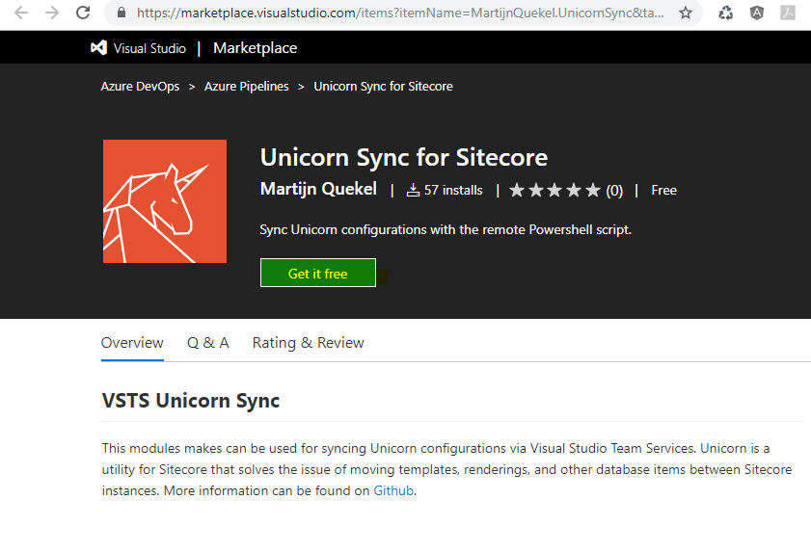Click the Visual Studio logo icon
811x552 pixels.
coord(98,47)
